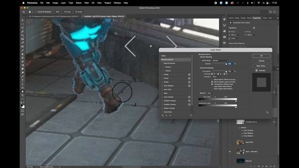Open the File menu

point(42,3)
